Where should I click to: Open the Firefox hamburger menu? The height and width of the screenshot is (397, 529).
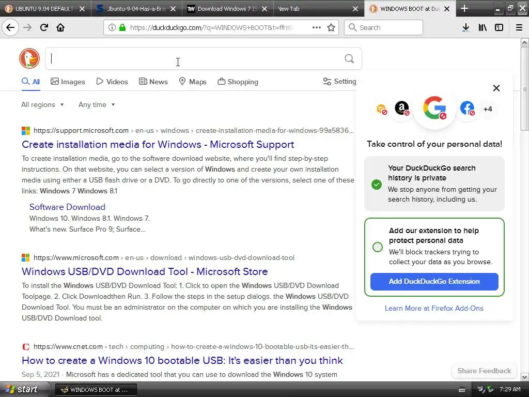tap(519, 27)
